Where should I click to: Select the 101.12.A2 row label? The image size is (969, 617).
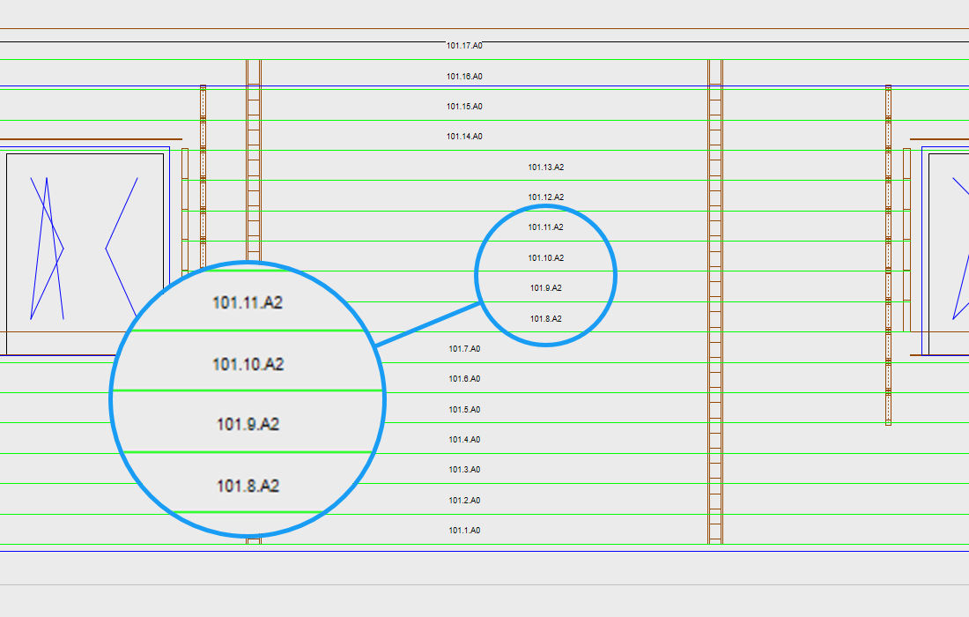[545, 197]
